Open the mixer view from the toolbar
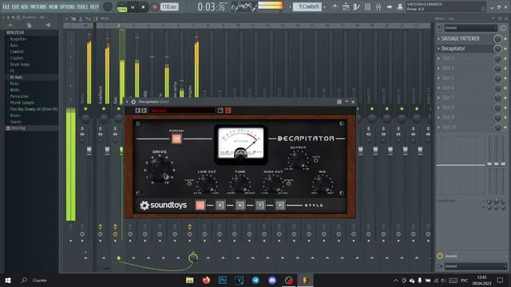Screen dimensions: 511x287 point(378,7)
